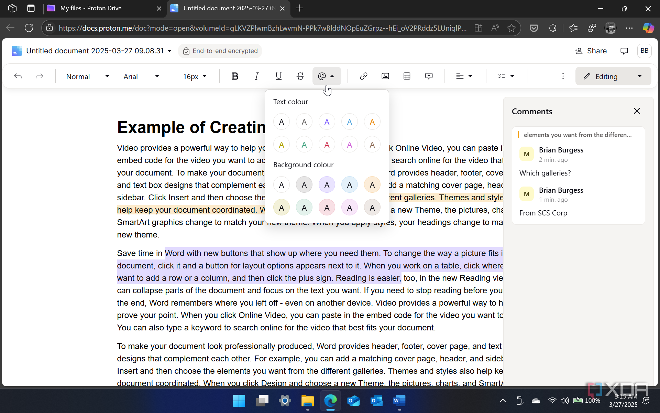Select the blue text colour swatch
The height and width of the screenshot is (413, 660).
pyautogui.click(x=350, y=122)
